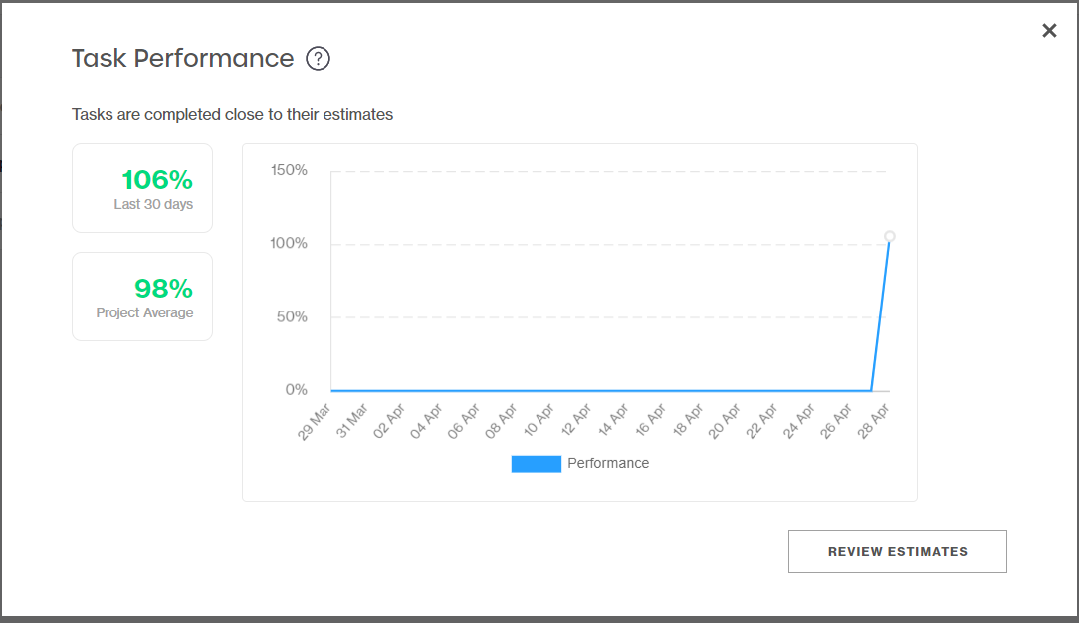Click the 29 Mar axis date label
The width and height of the screenshot is (1079, 623).
click(315, 422)
